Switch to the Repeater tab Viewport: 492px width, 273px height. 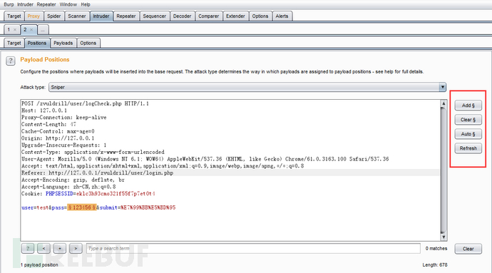point(125,16)
